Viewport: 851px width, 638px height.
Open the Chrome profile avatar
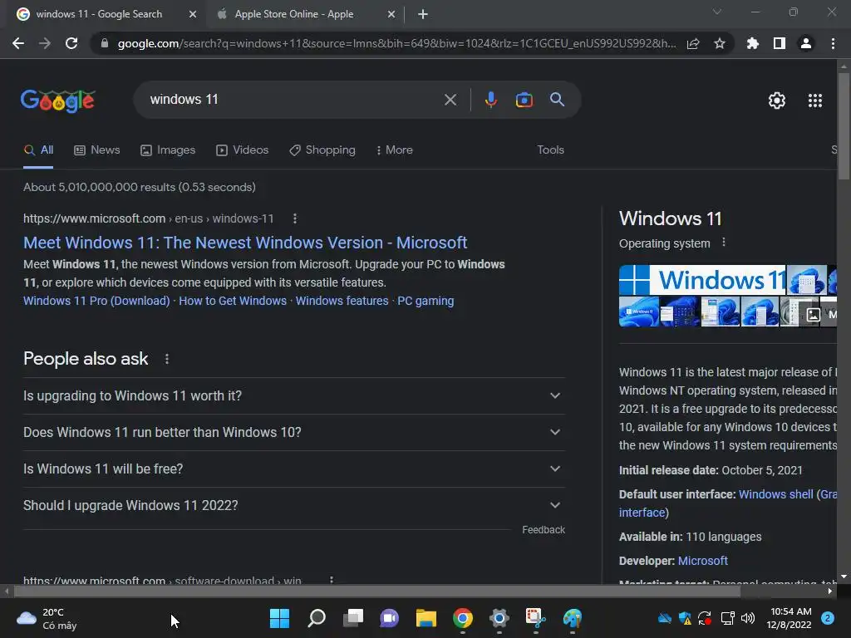click(x=806, y=43)
